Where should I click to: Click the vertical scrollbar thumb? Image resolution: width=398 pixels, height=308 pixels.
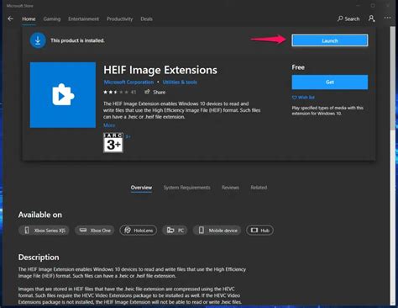393,78
